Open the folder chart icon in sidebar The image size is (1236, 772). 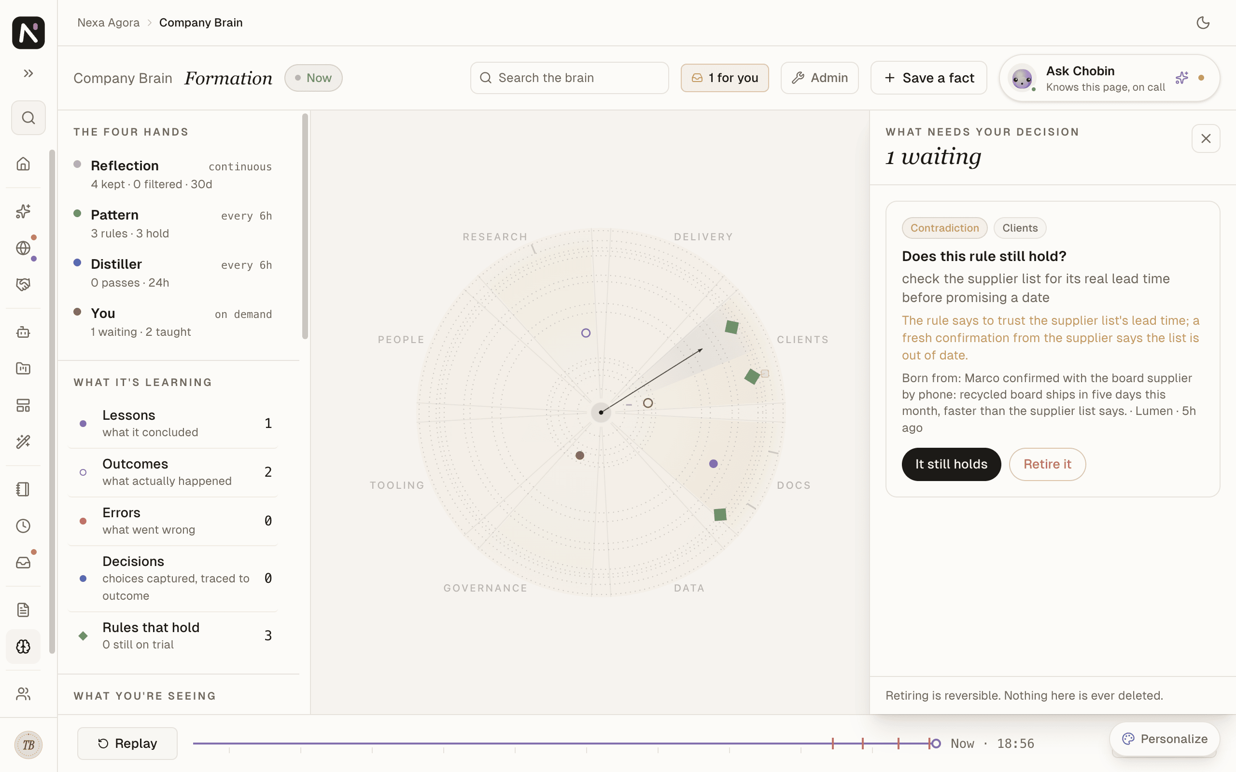pyautogui.click(x=23, y=369)
